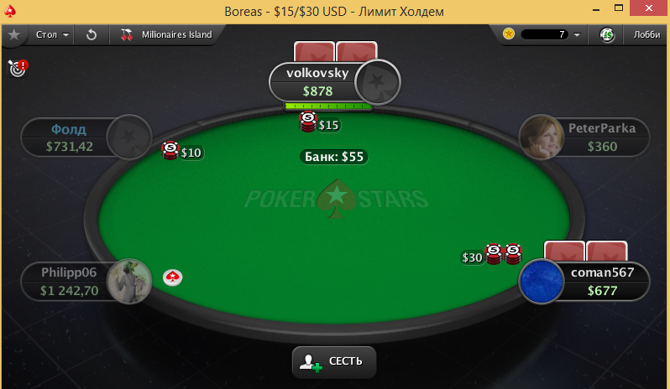Expand the StarsCoin balance dropdown arrow
Screen dimensions: 670x389
[577, 34]
